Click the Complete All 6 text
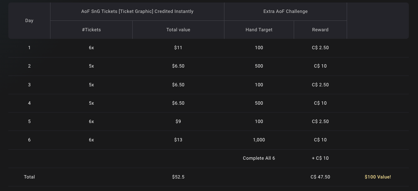 tap(259, 158)
